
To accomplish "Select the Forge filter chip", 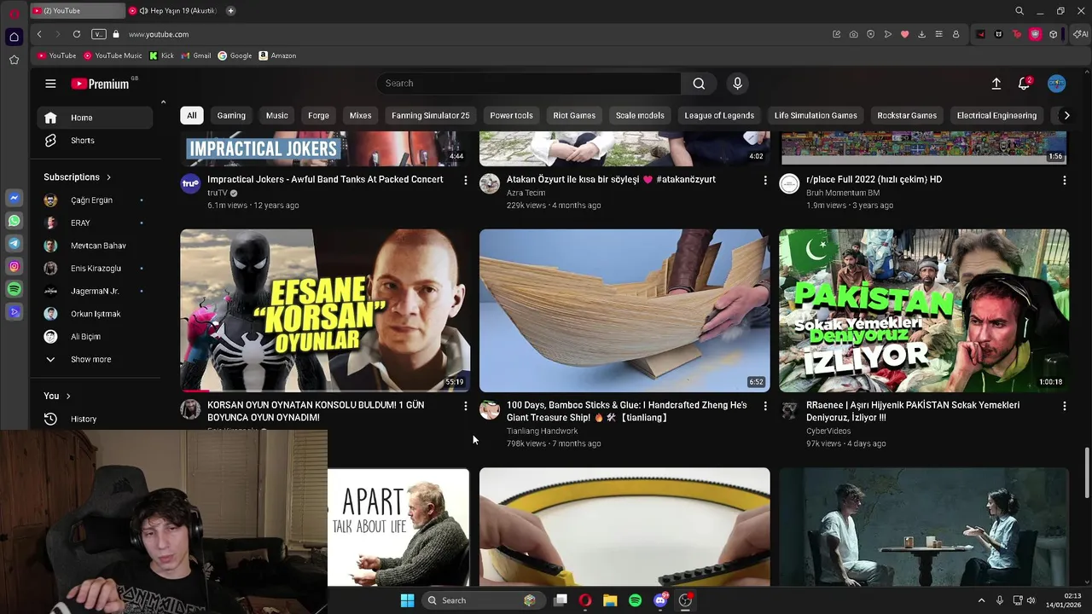I will tap(318, 115).
